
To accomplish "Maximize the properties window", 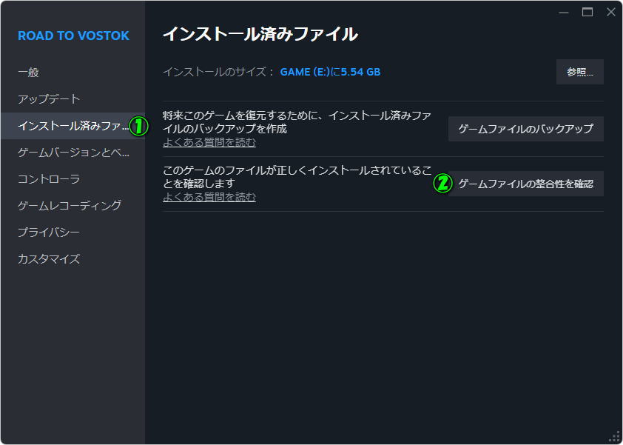I will 587,12.
